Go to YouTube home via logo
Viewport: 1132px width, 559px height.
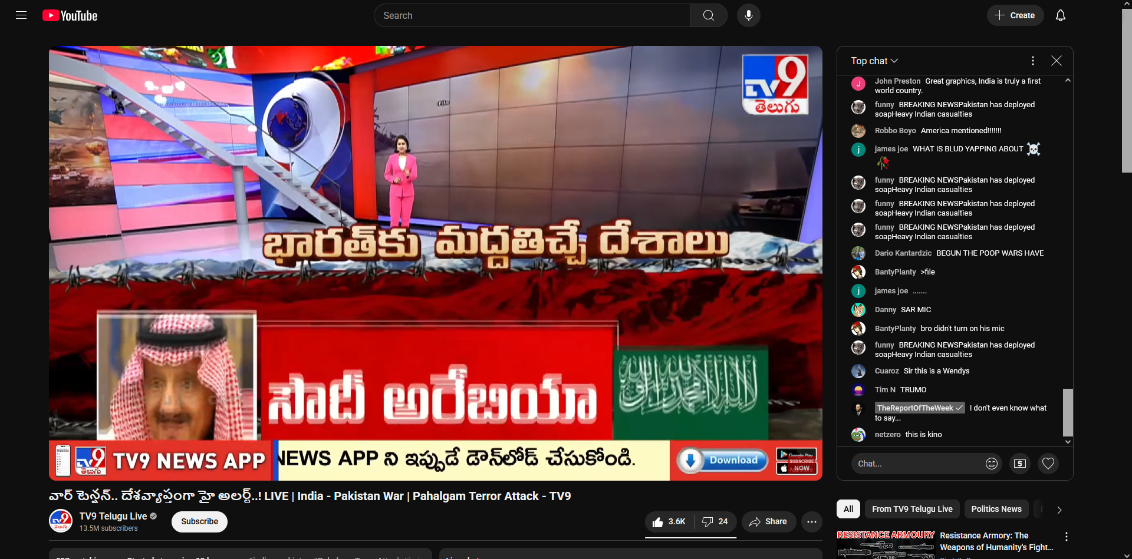[70, 15]
